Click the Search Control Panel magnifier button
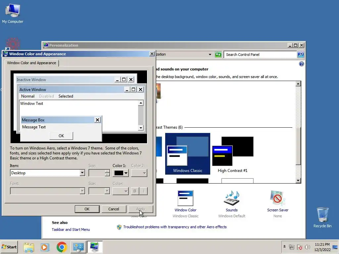 pos(301,55)
